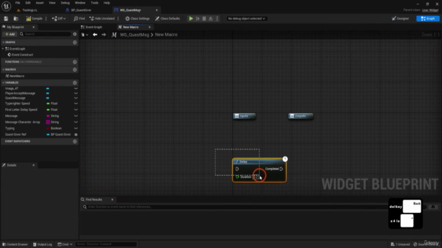The width and height of the screenshot is (442, 248).
Task: Collapse the Graphs section
Action: point(3,42)
